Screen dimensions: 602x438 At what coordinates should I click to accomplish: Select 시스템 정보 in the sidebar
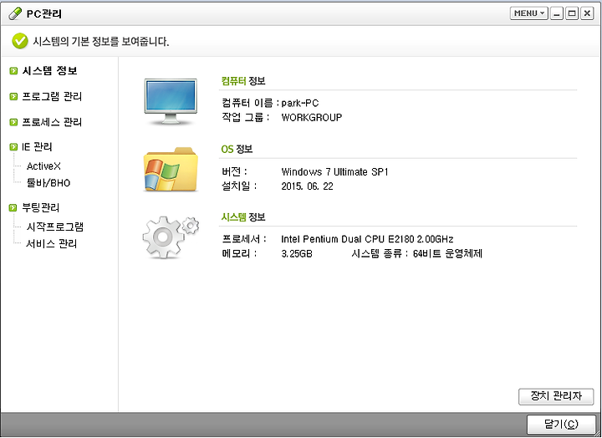click(49, 71)
